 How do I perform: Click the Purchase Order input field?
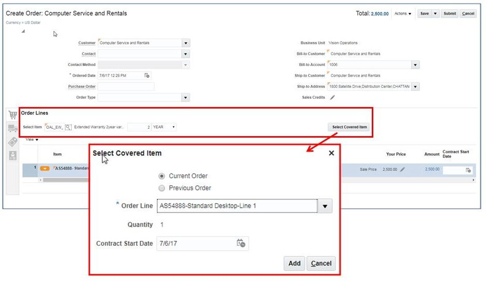[x=126, y=86]
